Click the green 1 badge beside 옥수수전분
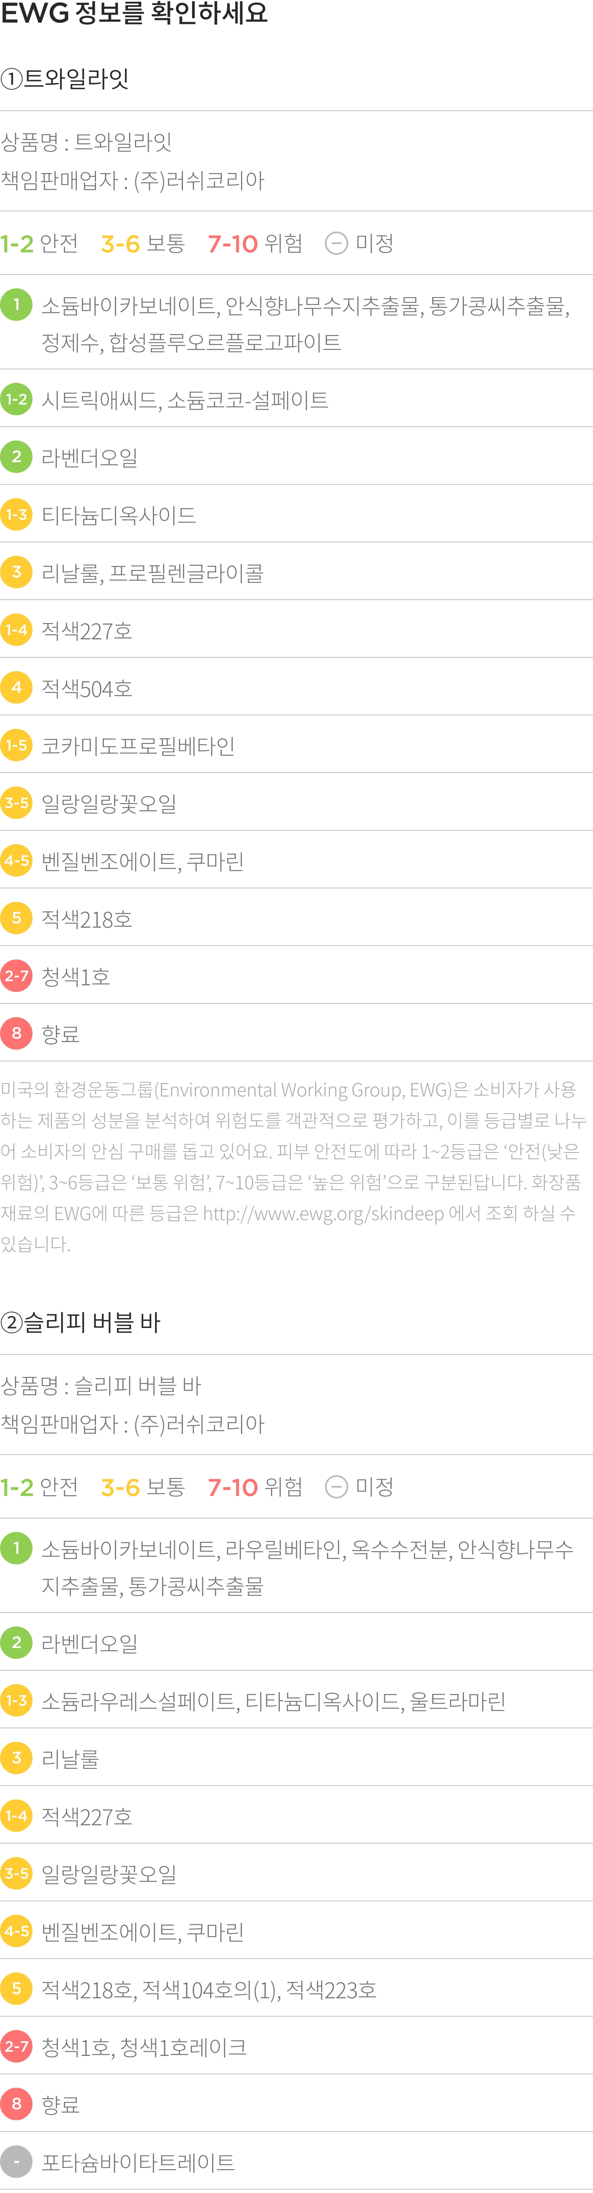593x2193 pixels. click(16, 1548)
